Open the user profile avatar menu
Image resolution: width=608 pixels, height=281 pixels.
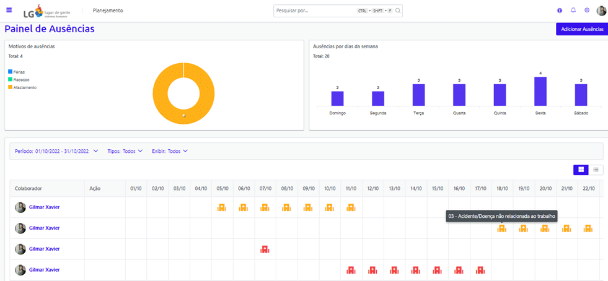pos(601,11)
